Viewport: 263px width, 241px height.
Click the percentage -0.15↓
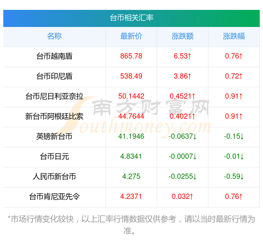pyautogui.click(x=234, y=136)
